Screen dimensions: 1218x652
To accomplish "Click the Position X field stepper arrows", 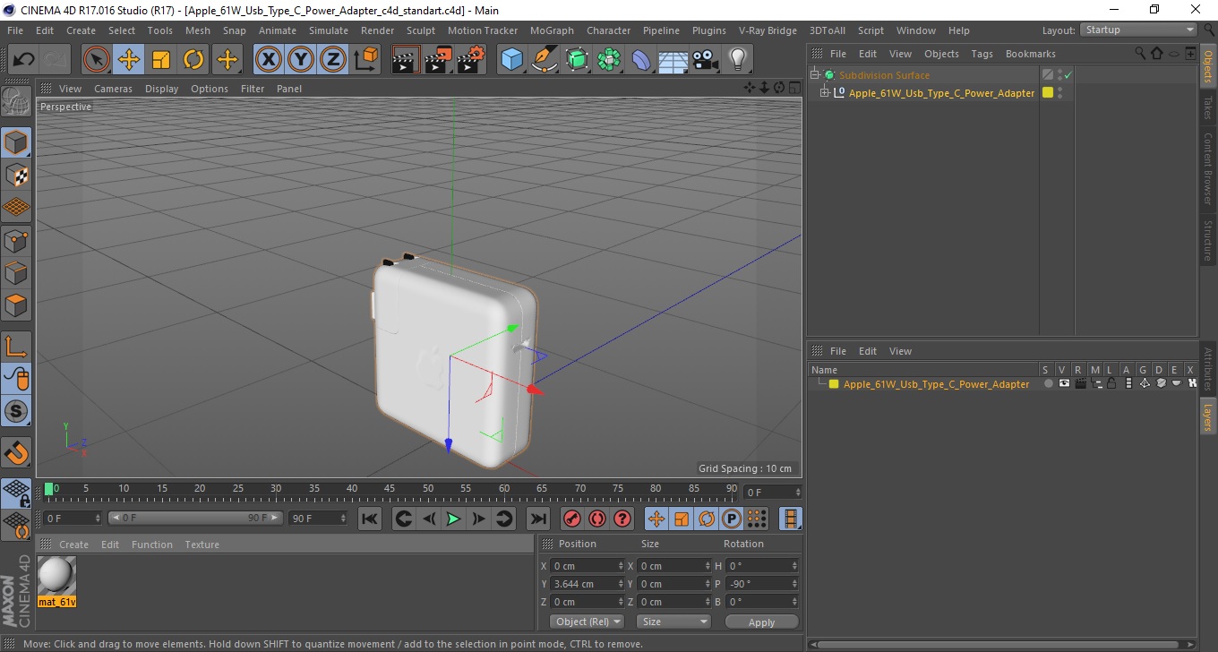I will click(621, 566).
